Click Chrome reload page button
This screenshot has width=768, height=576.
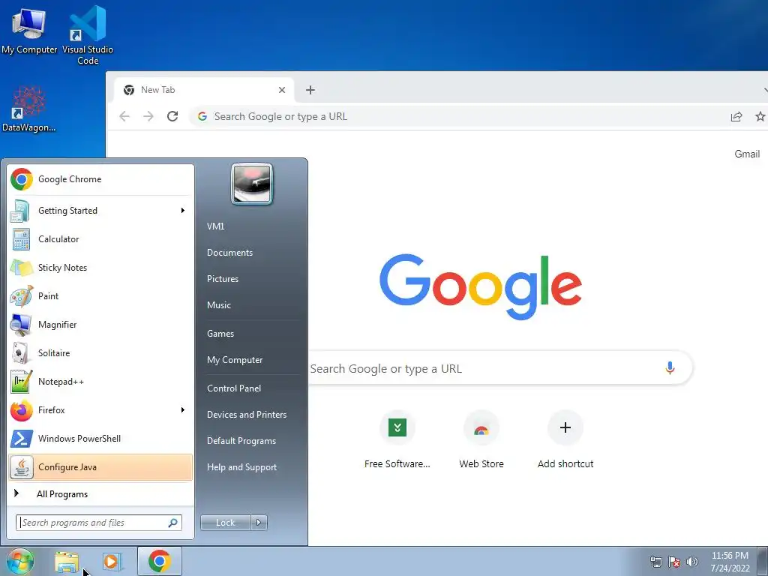(x=172, y=116)
